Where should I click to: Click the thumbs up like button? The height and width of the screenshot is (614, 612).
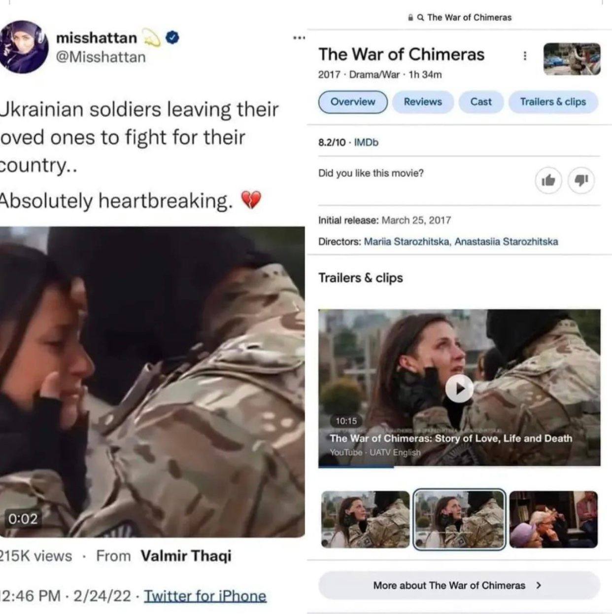pos(548,181)
